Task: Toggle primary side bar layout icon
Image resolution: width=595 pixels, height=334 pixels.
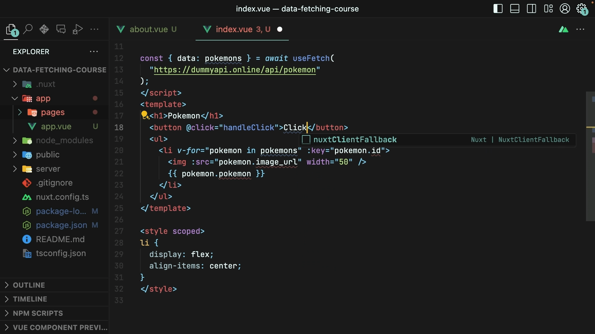Action: point(498,9)
